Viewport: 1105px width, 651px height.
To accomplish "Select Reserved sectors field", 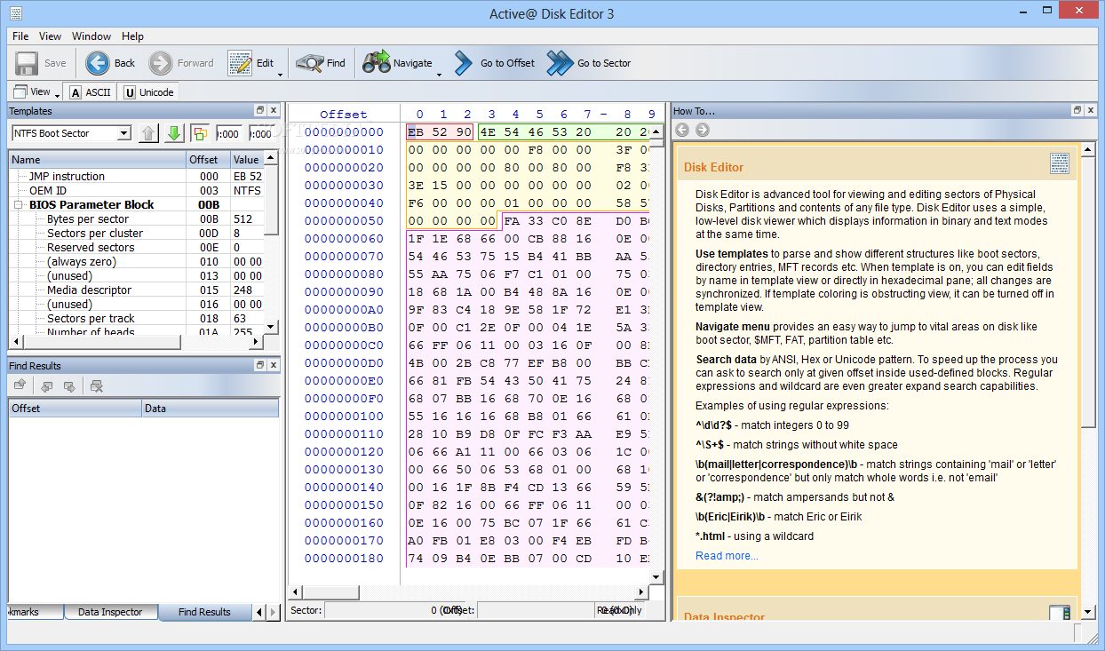I will click(137, 248).
